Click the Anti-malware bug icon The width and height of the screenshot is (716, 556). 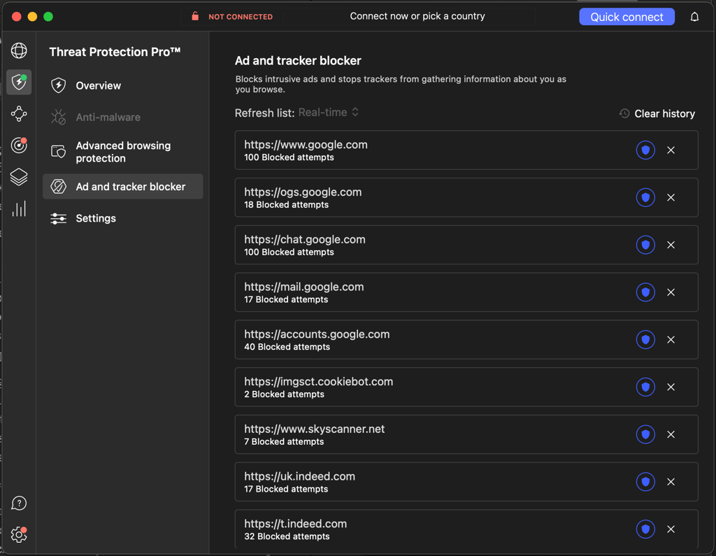coord(59,117)
